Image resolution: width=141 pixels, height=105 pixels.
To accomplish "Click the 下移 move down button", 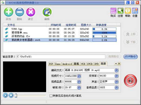I will pyautogui.click(x=130, y=42).
